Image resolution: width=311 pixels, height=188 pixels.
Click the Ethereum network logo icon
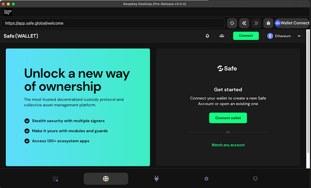point(270,36)
